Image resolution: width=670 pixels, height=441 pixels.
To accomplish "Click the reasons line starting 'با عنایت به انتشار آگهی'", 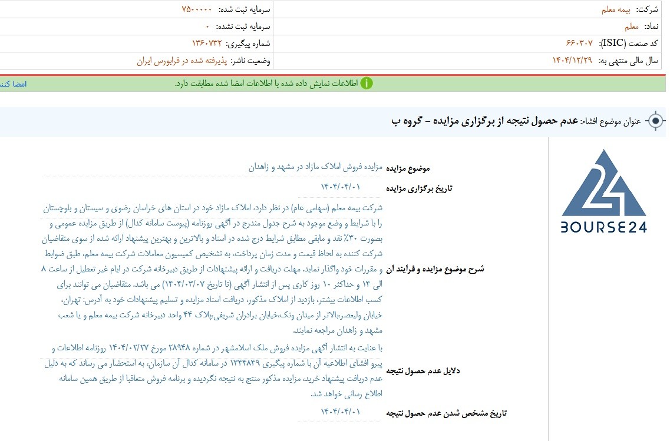I will click(x=217, y=349).
